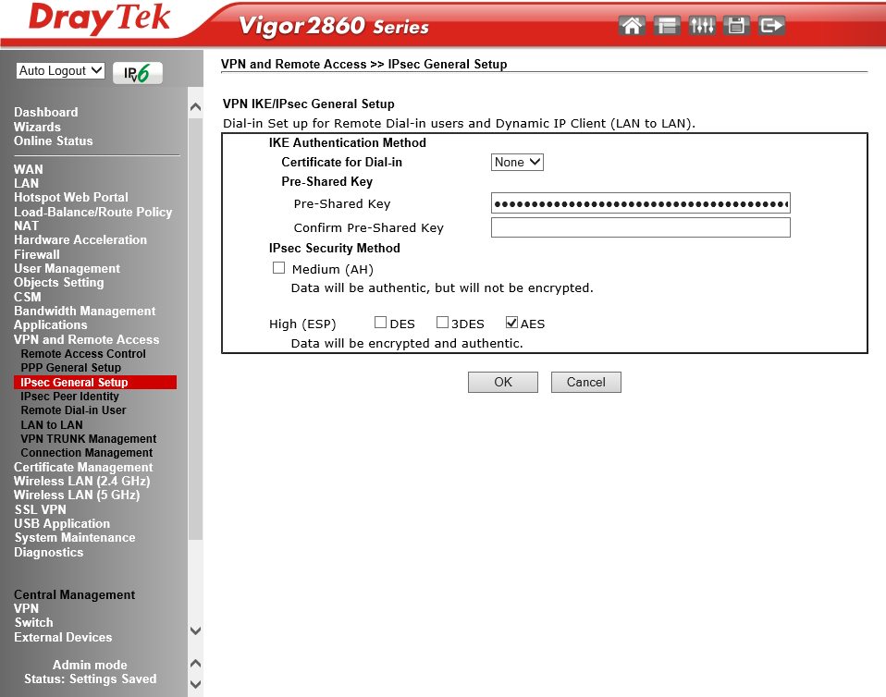Click the status area down arrow

point(195,684)
